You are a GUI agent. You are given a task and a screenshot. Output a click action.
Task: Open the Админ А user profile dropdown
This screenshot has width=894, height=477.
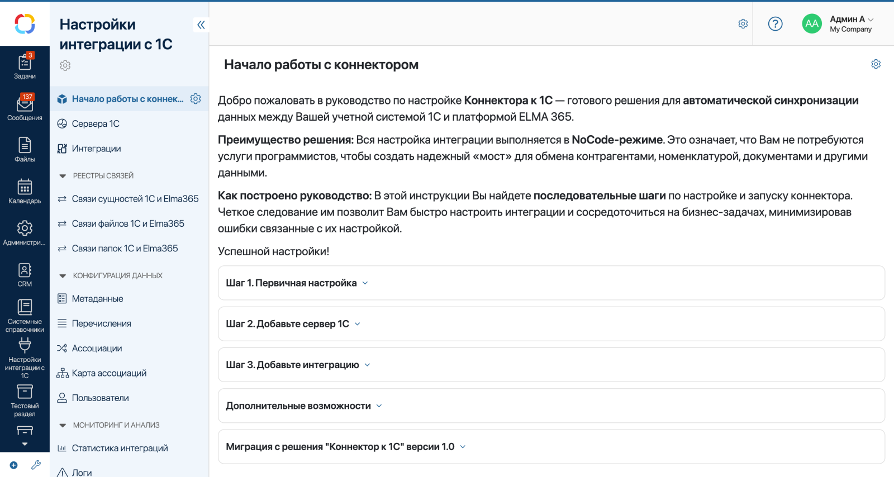point(850,24)
